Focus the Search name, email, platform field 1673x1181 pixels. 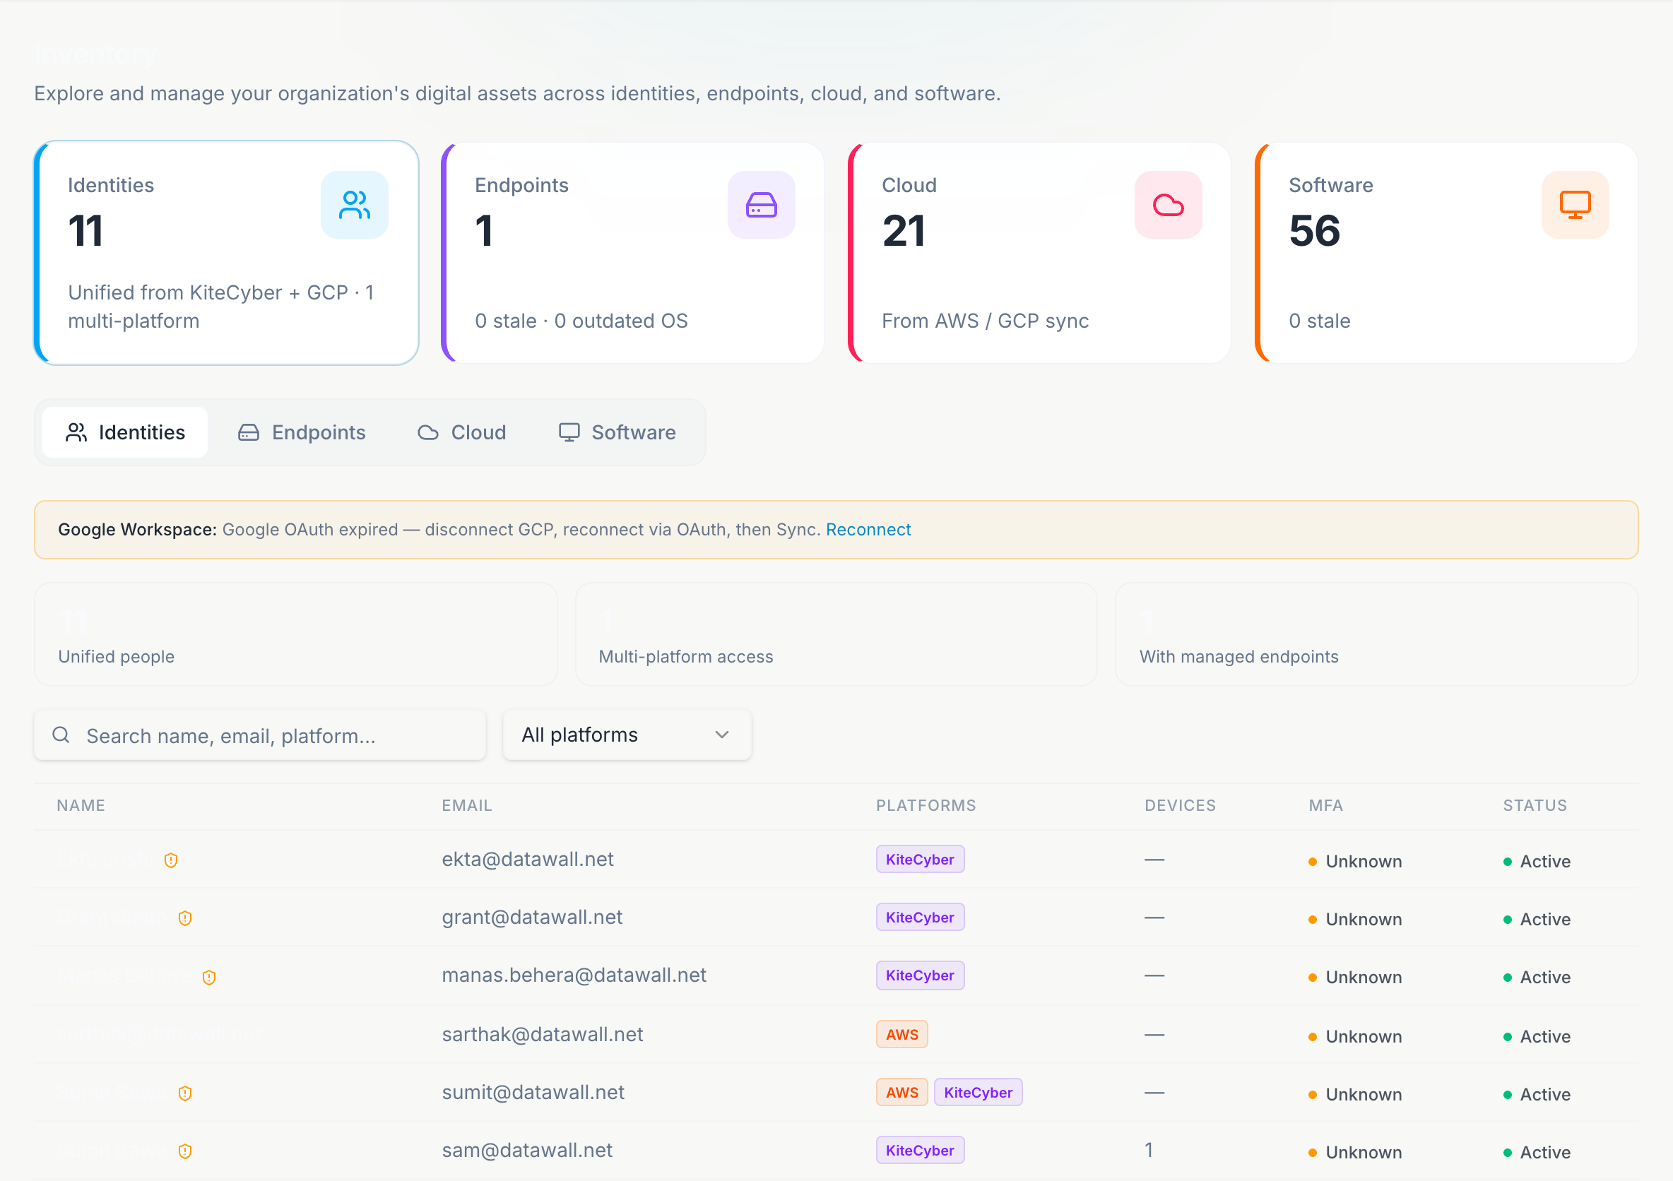(260, 735)
